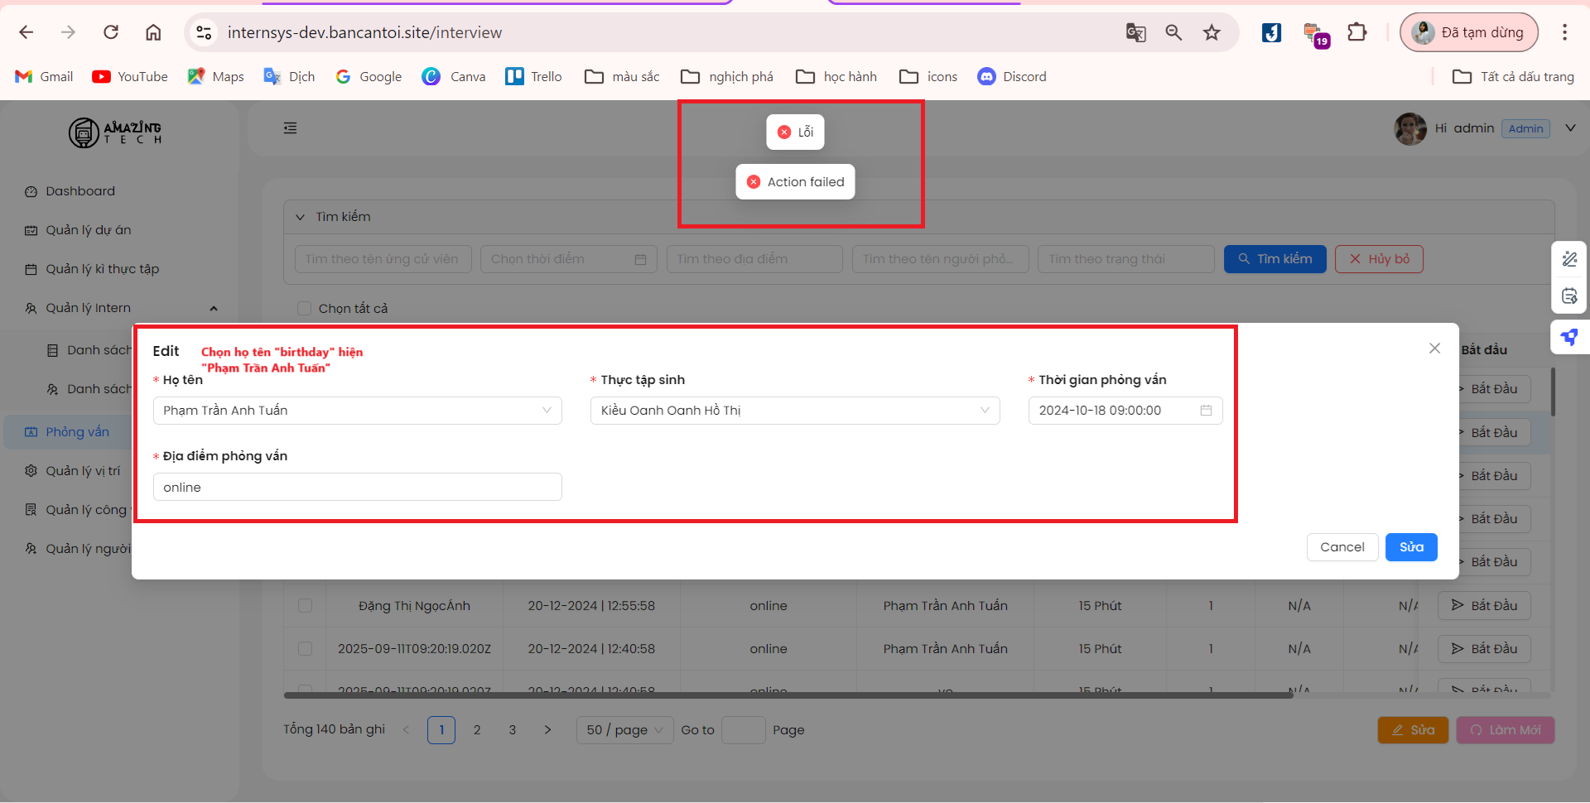This screenshot has width=1590, height=803.
Task: Close the Edit dialog with X icon
Action: tap(1434, 349)
